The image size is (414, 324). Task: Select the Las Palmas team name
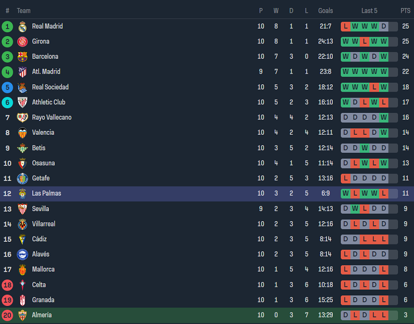click(x=46, y=194)
